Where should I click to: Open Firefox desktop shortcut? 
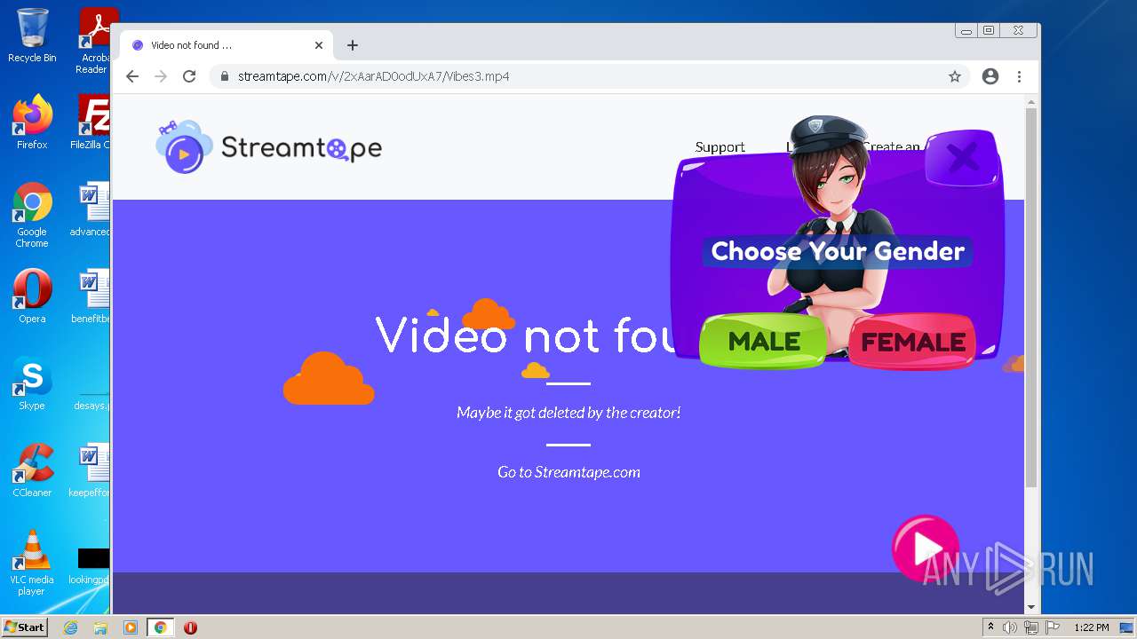coord(32,122)
